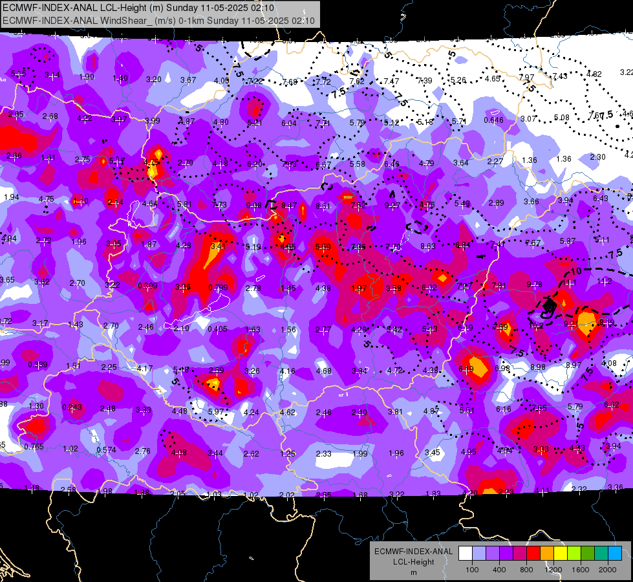Viewport: 633px width, 582px height.
Task: Click the wind shear value 4.95
Action: click(468, 451)
